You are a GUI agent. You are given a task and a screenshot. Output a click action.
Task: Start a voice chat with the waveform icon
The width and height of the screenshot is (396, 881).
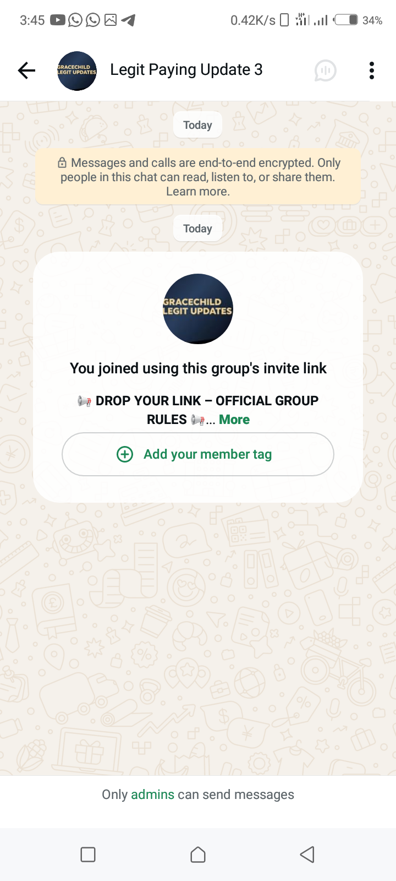click(325, 70)
